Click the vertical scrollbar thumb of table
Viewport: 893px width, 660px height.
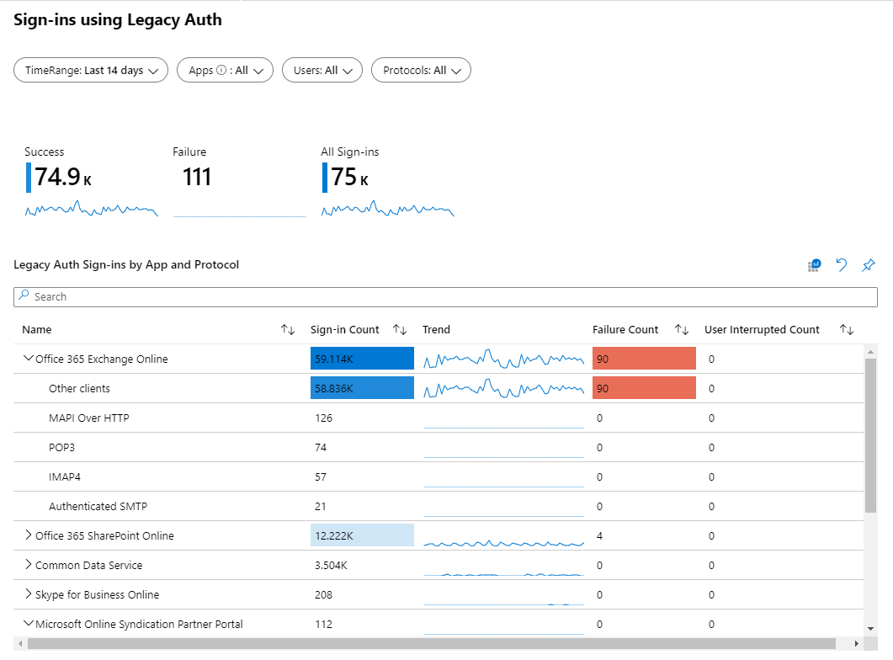pos(870,435)
